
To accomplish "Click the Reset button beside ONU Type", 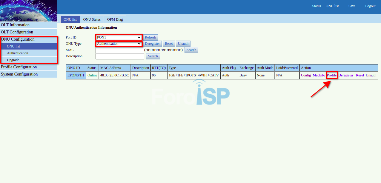I will (x=169, y=44).
